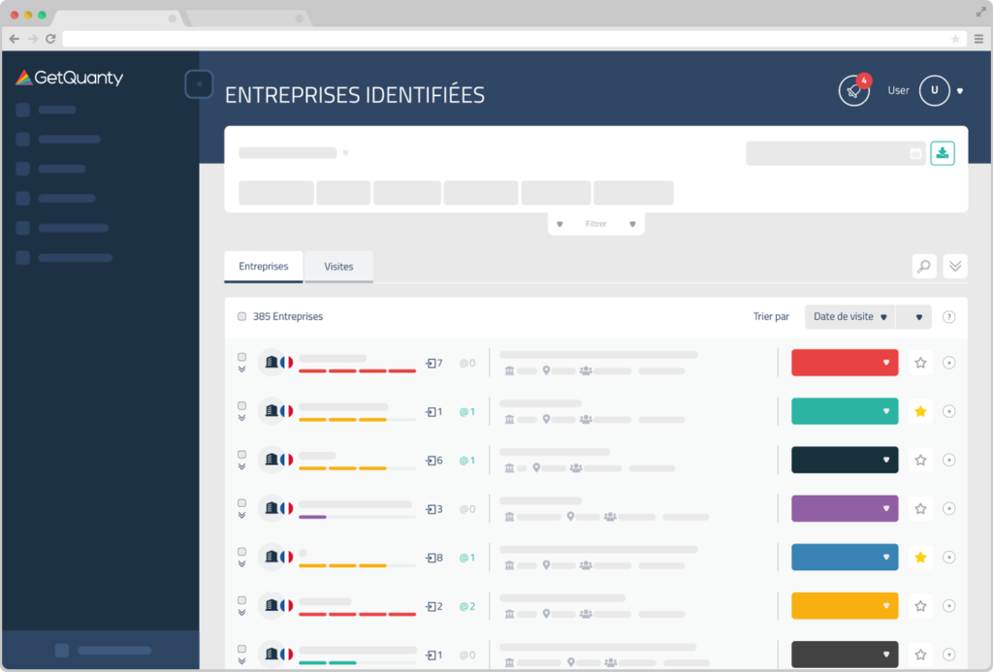Star the first company in the list
This screenshot has height=672, width=993.
click(920, 363)
